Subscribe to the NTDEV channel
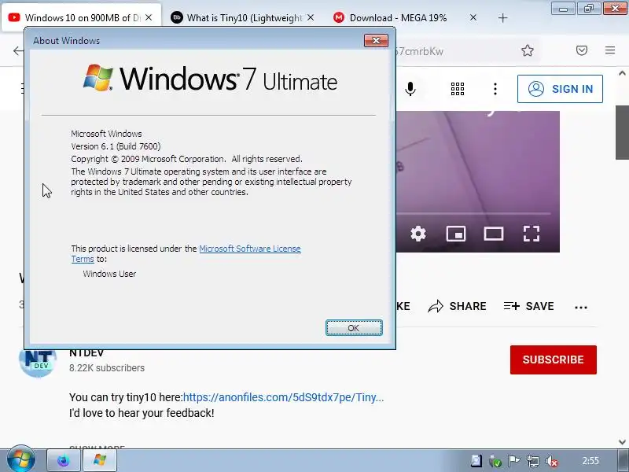The image size is (629, 472). coord(554,360)
